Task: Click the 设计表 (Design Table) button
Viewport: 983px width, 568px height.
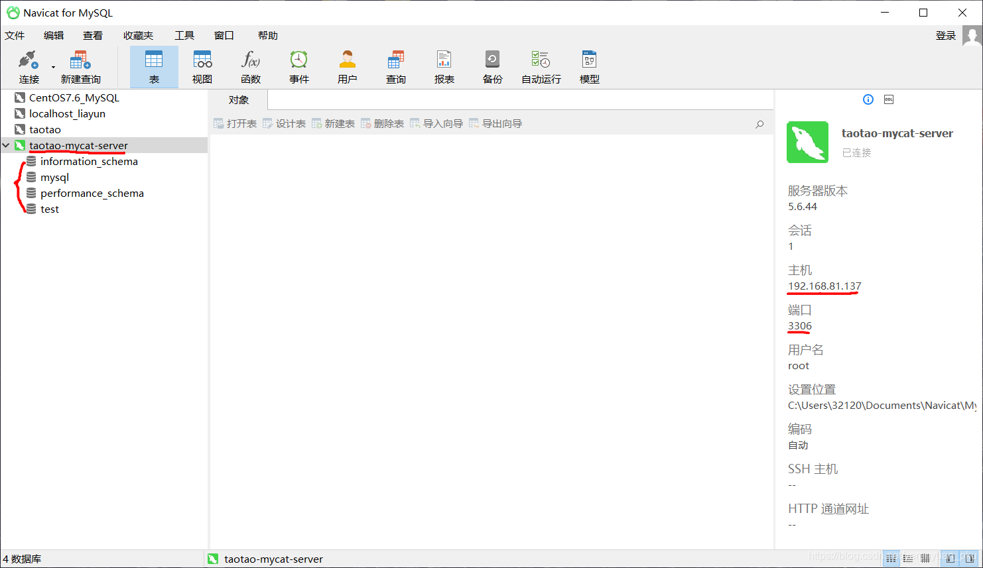Action: coord(284,124)
